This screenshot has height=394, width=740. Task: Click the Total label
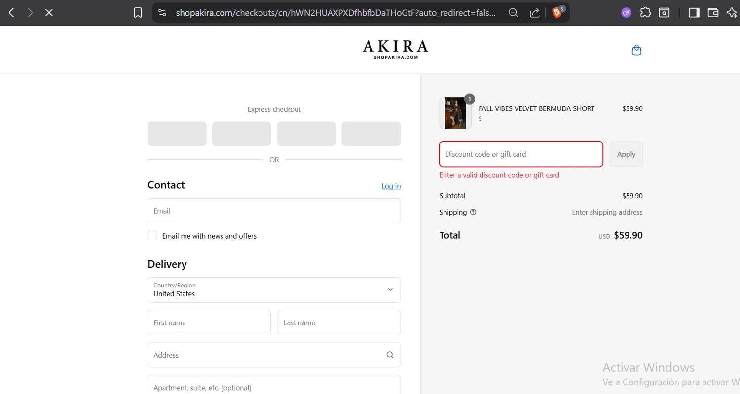[449, 235]
